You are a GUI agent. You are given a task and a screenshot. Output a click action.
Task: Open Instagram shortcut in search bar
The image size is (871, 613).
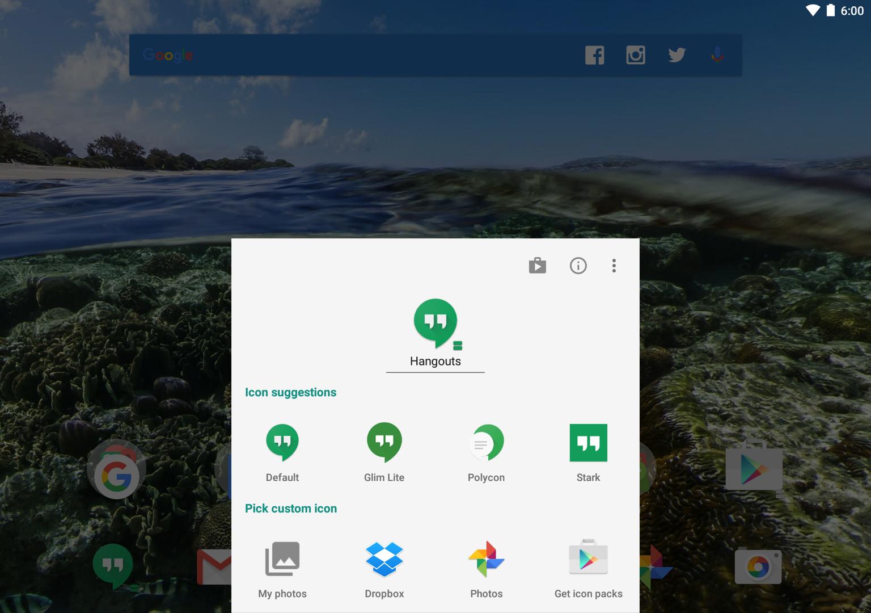[636, 55]
